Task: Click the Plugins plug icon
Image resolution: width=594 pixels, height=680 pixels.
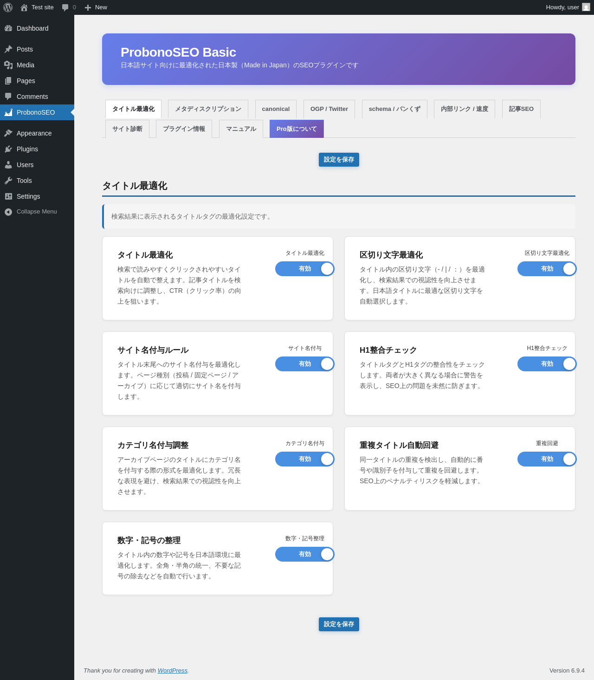Action: click(8, 149)
